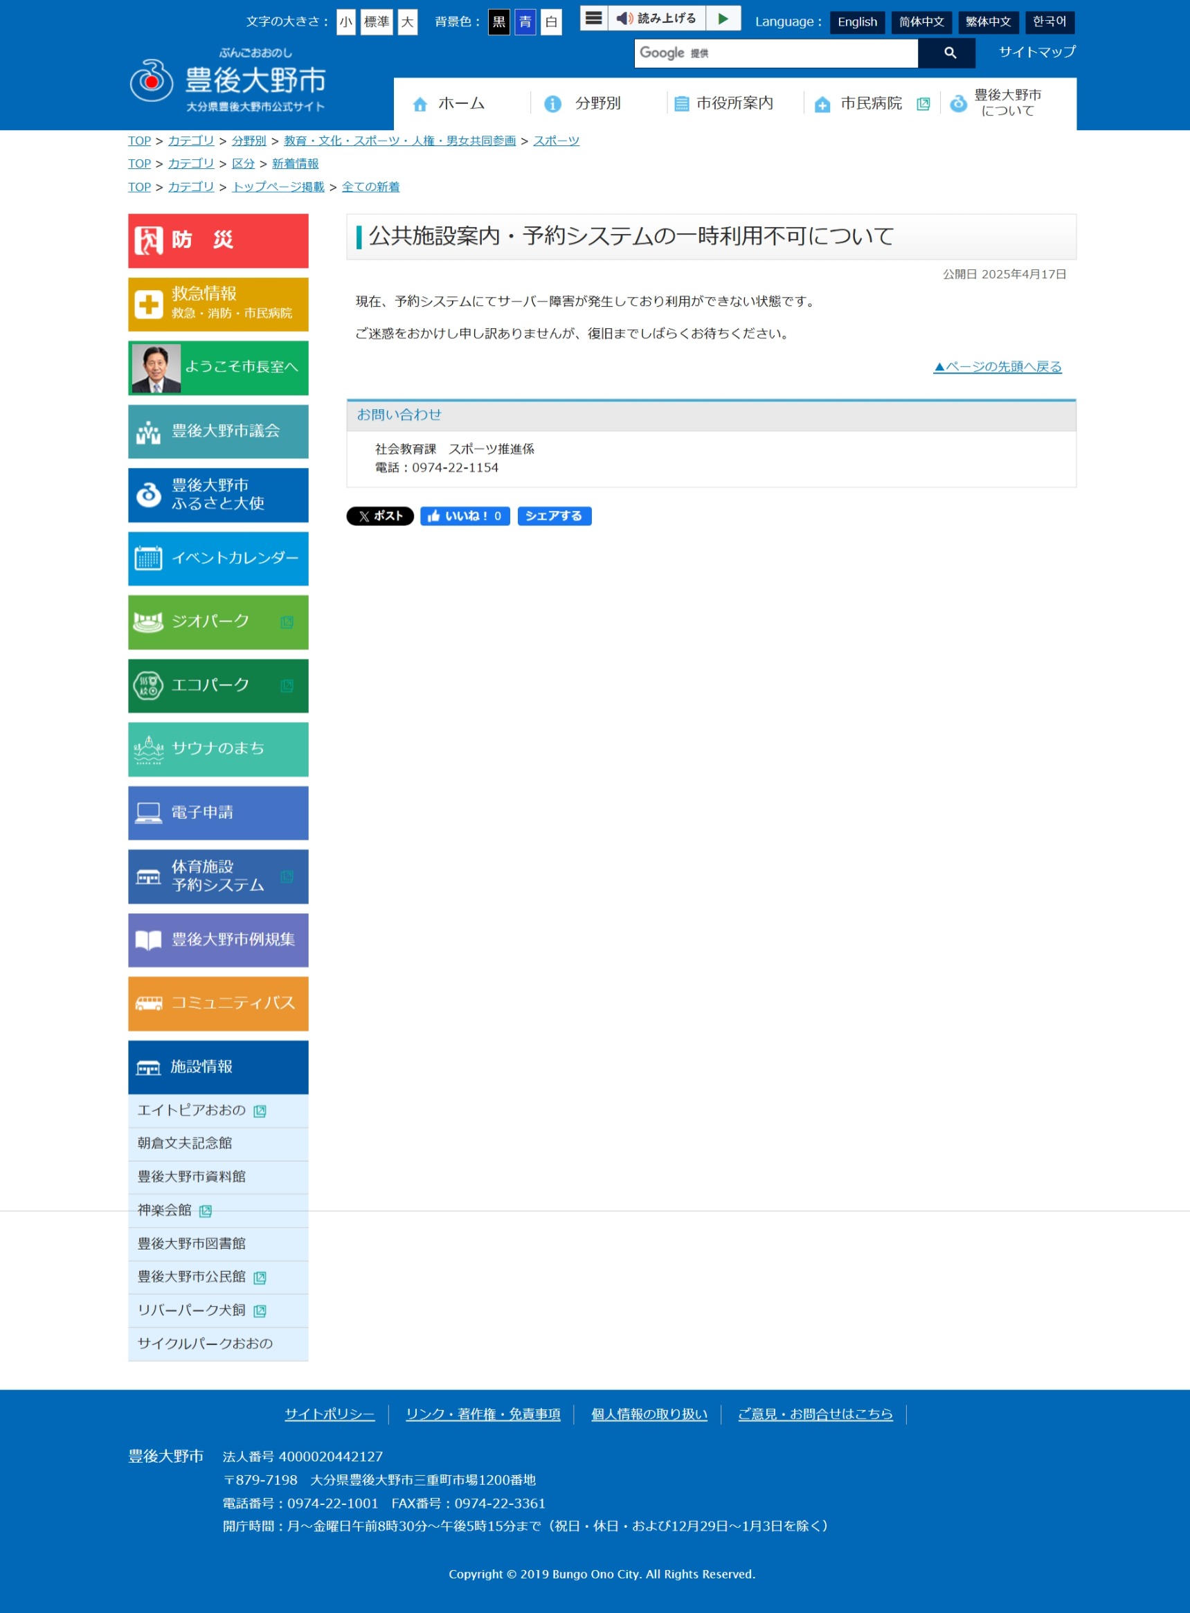This screenshot has width=1190, height=1613.
Task: Go to ホーム in main navigation
Action: [462, 104]
